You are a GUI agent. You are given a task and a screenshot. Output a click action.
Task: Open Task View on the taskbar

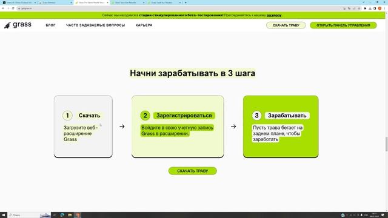[x=55, y=215]
